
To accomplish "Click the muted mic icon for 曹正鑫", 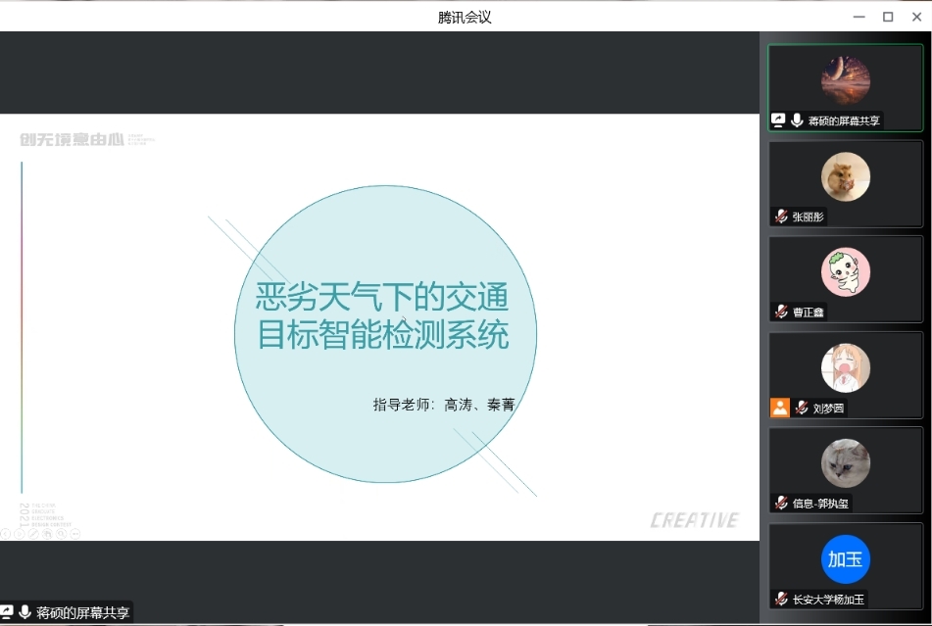I will click(781, 312).
